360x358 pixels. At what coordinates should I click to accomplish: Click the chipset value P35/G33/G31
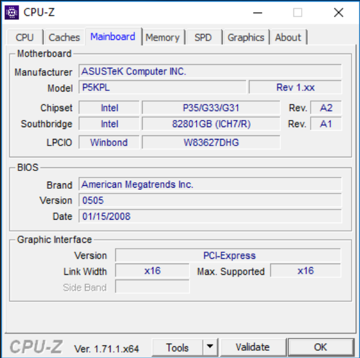pos(211,107)
